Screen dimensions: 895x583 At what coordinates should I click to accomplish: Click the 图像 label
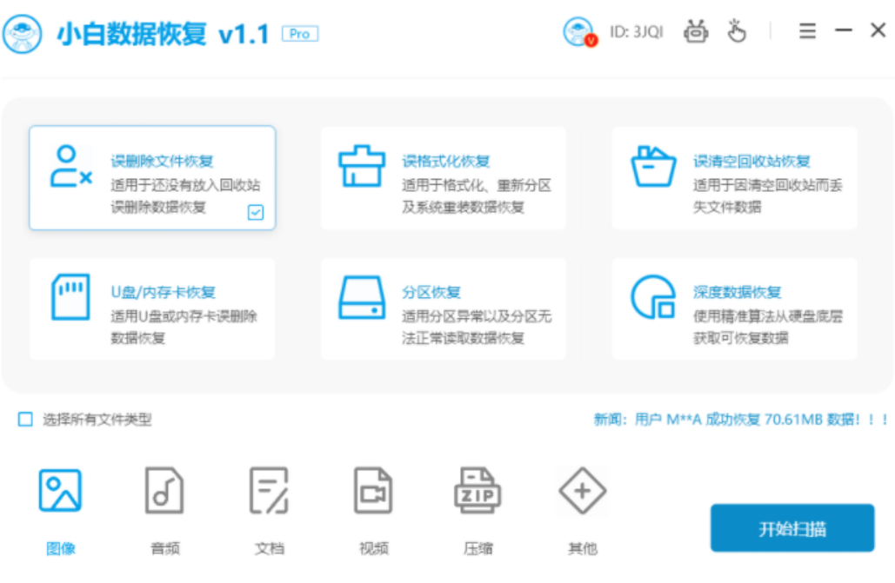click(x=61, y=549)
